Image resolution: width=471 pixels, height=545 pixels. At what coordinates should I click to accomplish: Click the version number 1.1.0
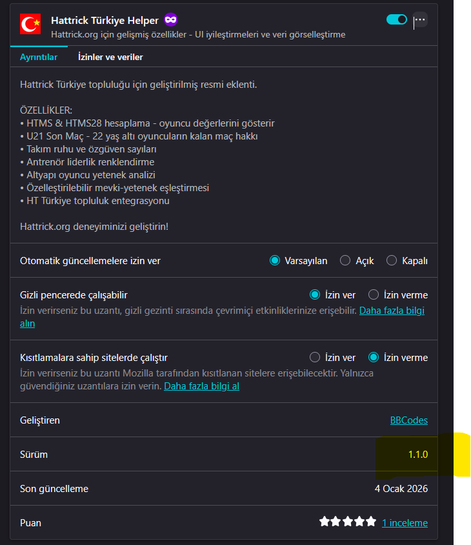418,455
